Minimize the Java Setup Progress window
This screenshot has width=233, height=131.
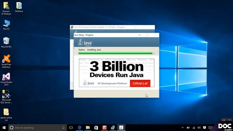(x=139, y=35)
